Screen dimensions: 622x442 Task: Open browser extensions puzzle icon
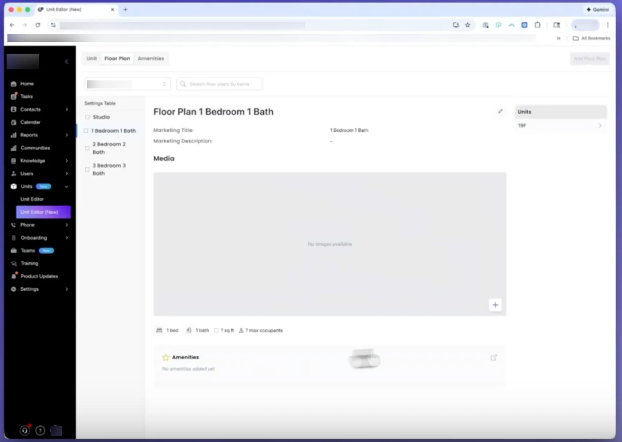[x=537, y=25]
